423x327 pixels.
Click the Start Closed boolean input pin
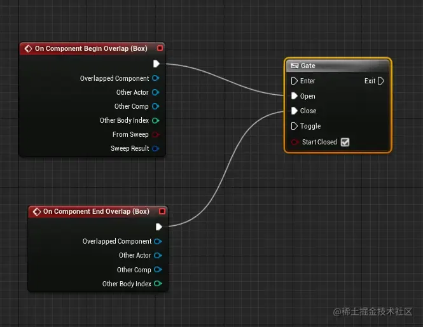click(295, 142)
